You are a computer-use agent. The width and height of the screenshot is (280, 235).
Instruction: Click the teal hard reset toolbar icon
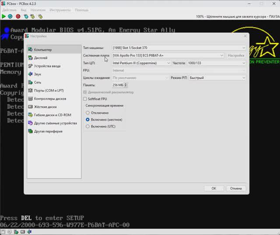10,17
